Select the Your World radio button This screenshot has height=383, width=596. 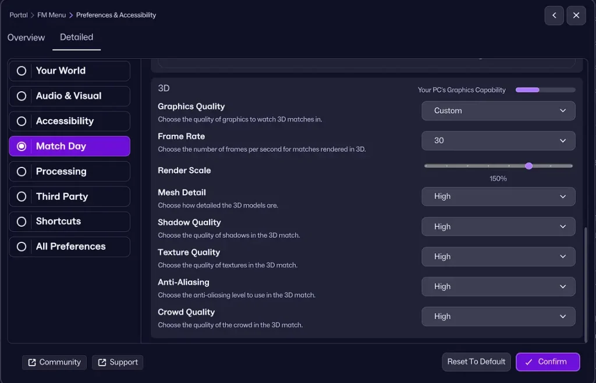tap(22, 71)
